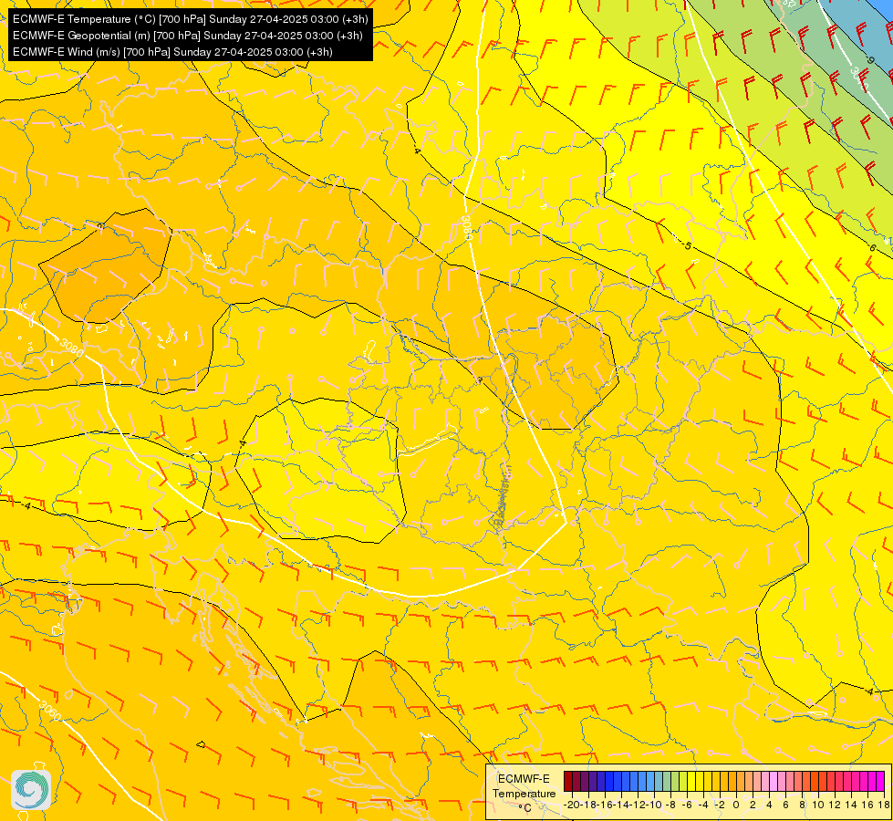Click the -20 value on the legend
The height and width of the screenshot is (821, 893).
click(x=572, y=805)
